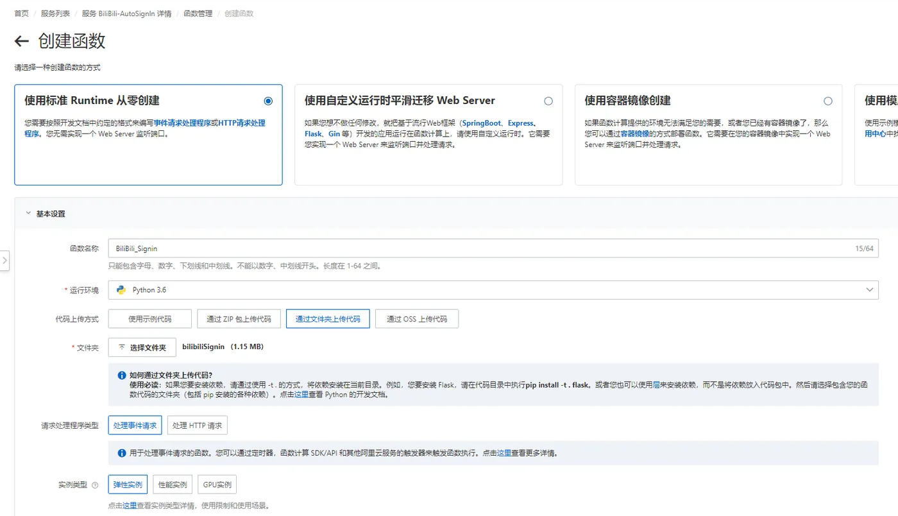Select 弹性实例 instance type
The width and height of the screenshot is (898, 516).
point(128,485)
